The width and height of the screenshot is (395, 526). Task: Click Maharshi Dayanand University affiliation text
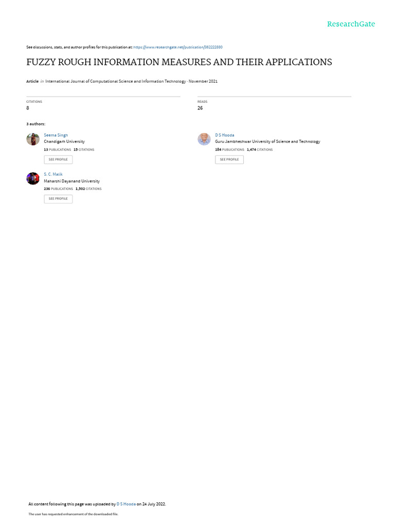pyautogui.click(x=72, y=181)
